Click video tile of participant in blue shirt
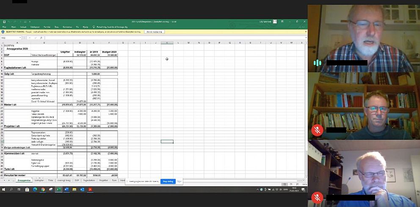Image resolution: width=420 pixels, height=207 pixels. (364, 173)
